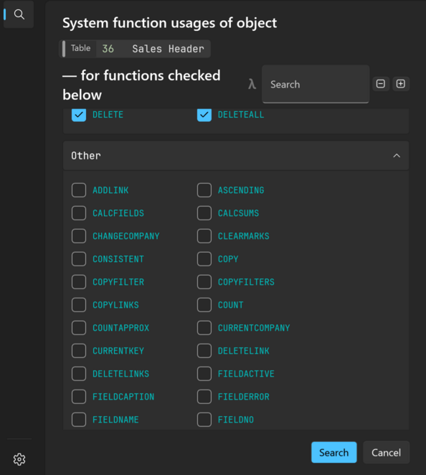Viewport: 426px width, 475px height.
Task: Click the Other section header
Action: (236, 156)
